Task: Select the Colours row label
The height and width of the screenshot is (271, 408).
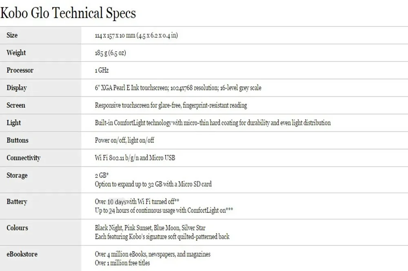Action: point(17,227)
